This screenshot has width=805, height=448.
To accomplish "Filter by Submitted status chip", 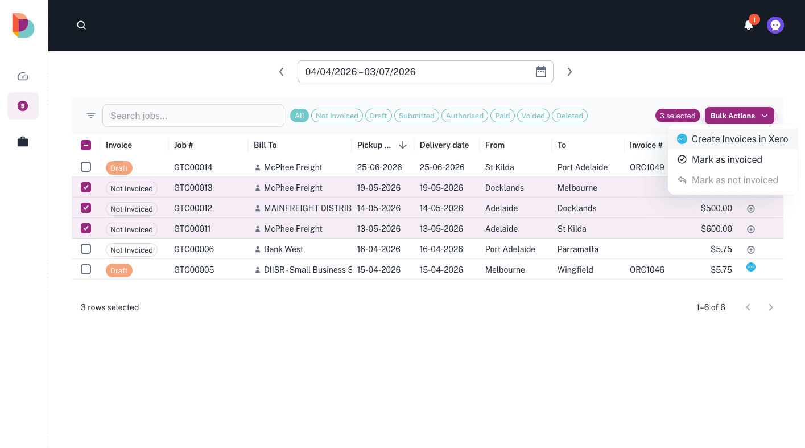I will pyautogui.click(x=416, y=116).
